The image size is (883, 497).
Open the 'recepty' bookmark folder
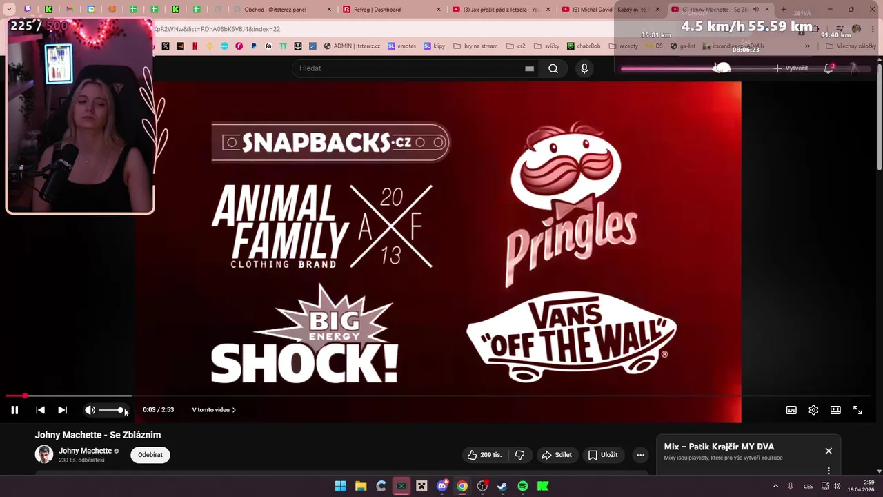pos(624,46)
